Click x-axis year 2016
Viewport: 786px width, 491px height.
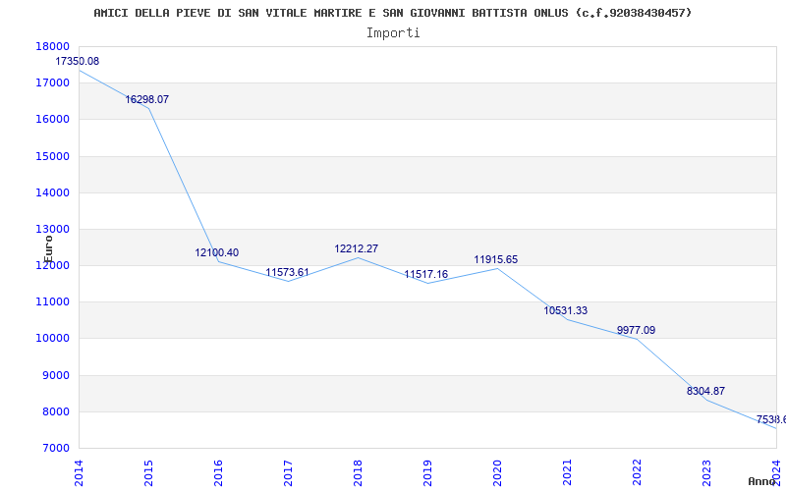point(218,472)
